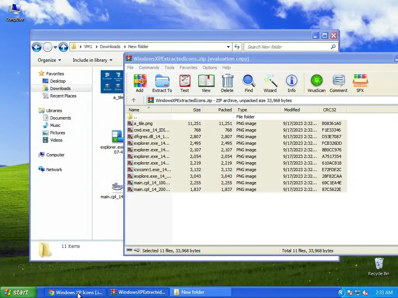Click the network tray icon
The height and width of the screenshot is (298, 398).
(x=358, y=293)
